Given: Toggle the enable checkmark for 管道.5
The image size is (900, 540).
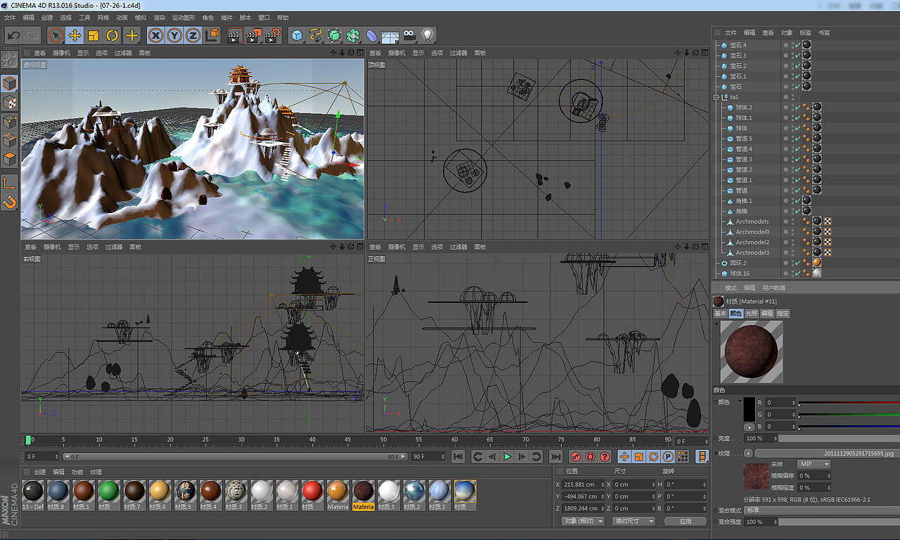Looking at the screenshot, I should [797, 139].
